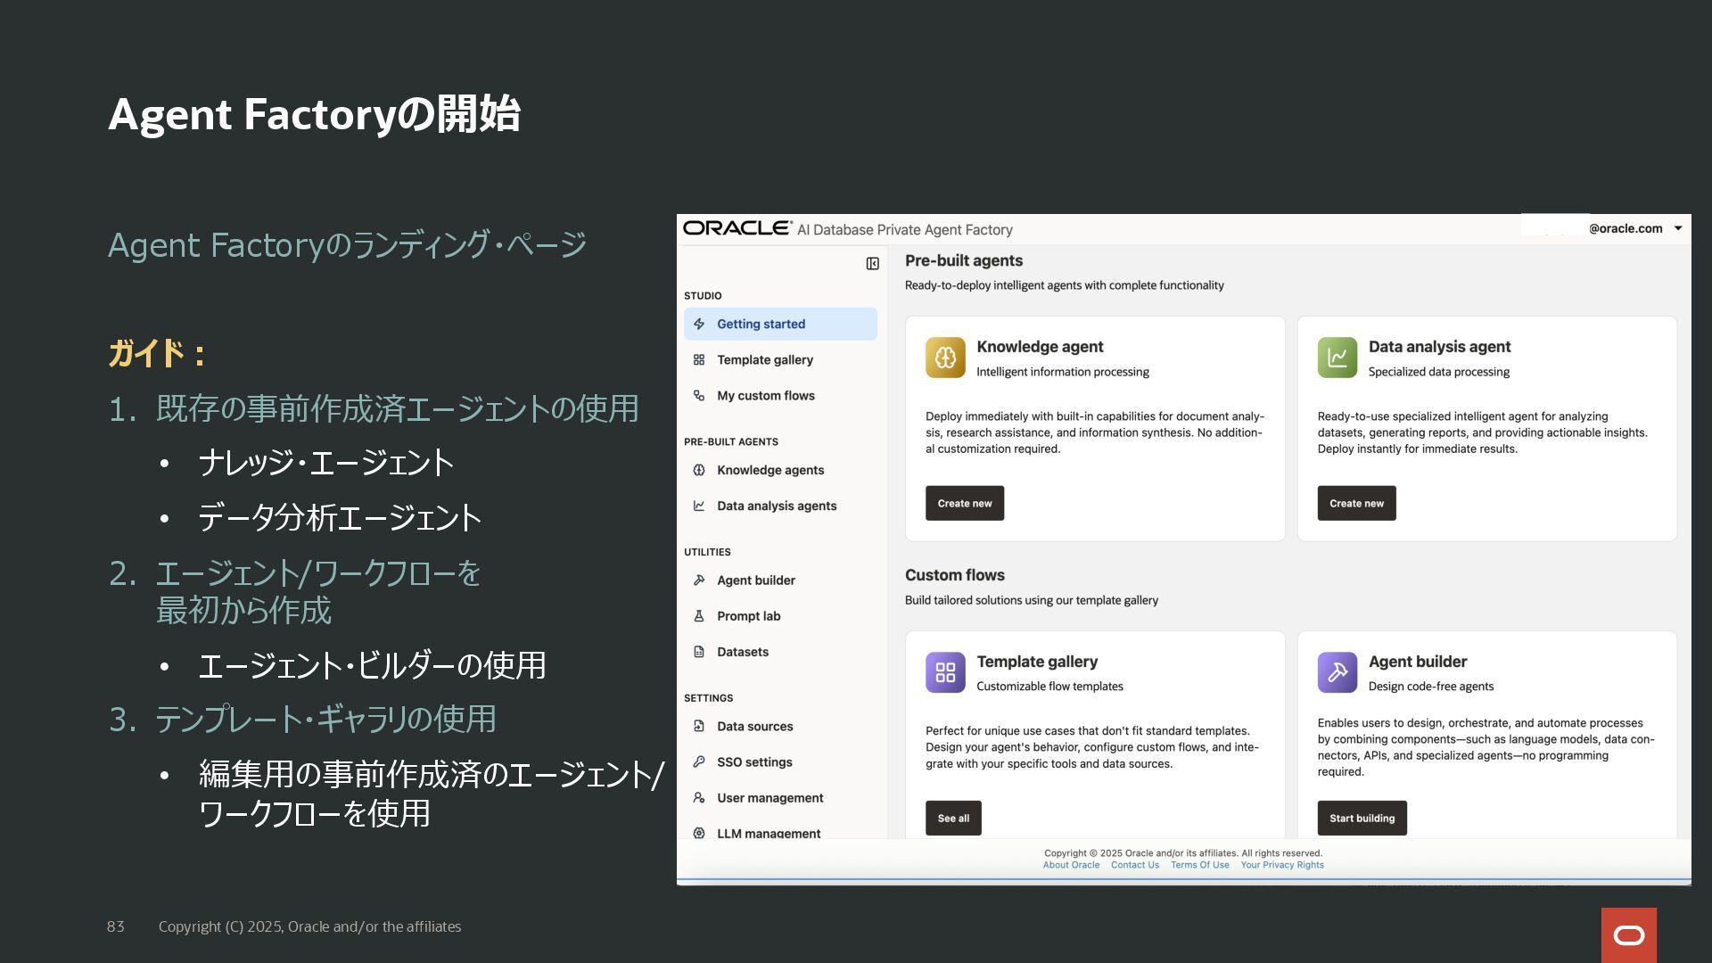Screen dimensions: 1712x963
Task: Open the account dropdown arrow beside @oracle.com
Action: (x=1678, y=228)
